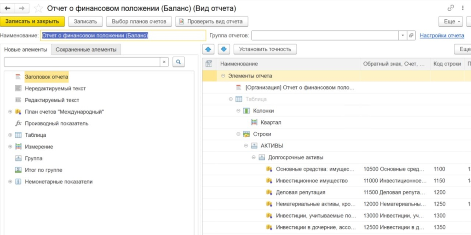Image resolution: width=471 pixels, height=235 pixels.
Task: Clear search field with x button
Action: 165,62
